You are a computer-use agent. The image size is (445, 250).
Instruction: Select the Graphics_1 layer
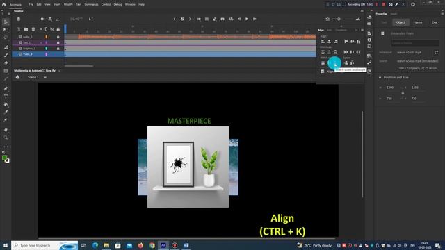29,49
